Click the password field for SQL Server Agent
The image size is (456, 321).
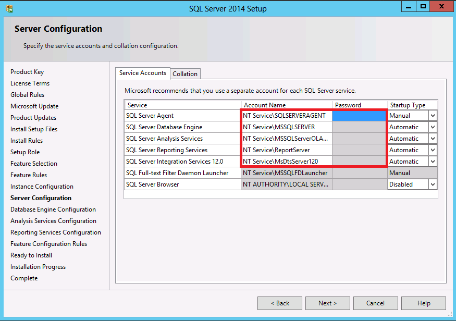tap(359, 116)
